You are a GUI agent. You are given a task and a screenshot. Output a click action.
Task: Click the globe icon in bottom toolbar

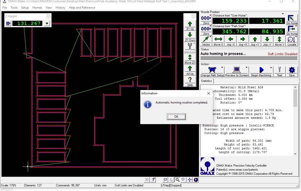tap(196, 180)
